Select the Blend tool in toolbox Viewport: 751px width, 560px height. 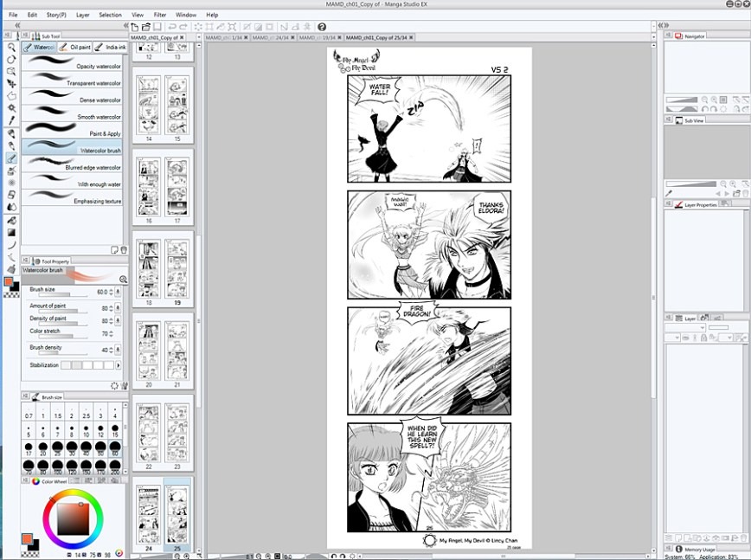tap(11, 207)
